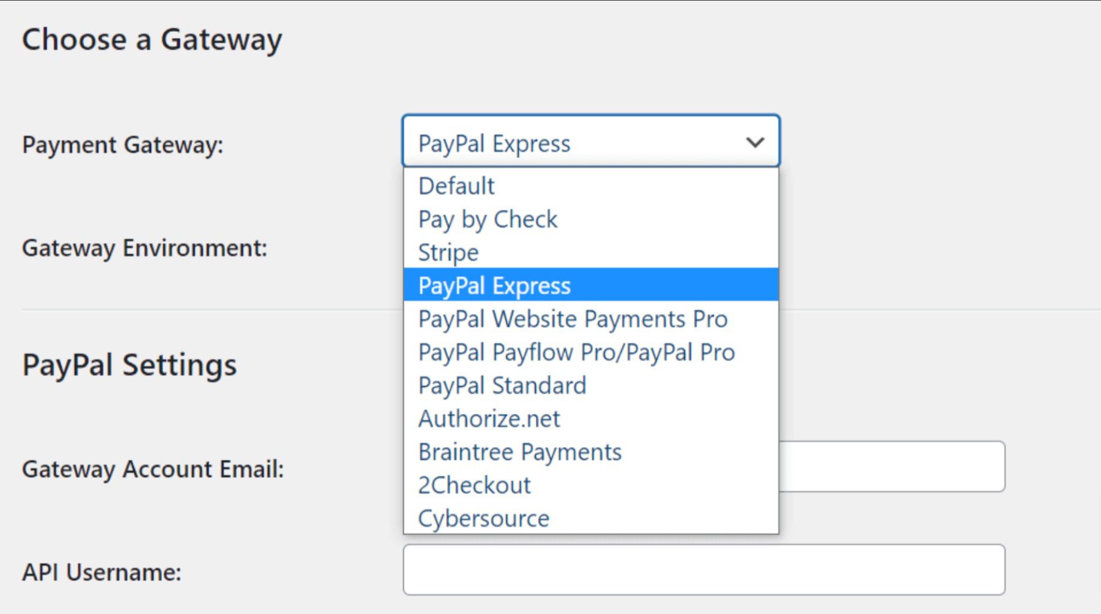Select the Default gateway option

[457, 186]
